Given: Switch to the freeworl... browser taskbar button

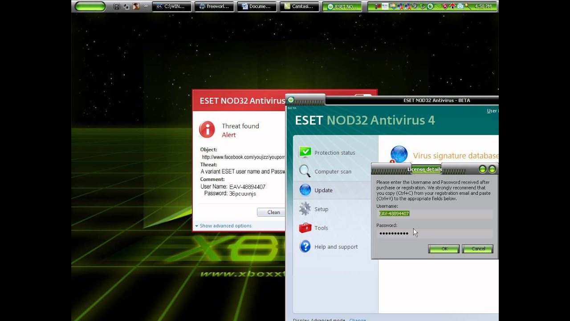Looking at the screenshot, I should click(214, 6).
